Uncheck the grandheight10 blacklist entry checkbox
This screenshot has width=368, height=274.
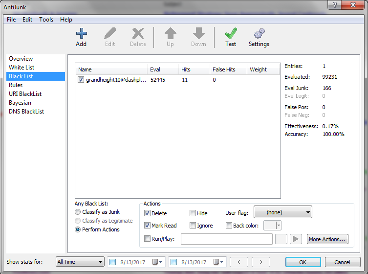(x=81, y=80)
